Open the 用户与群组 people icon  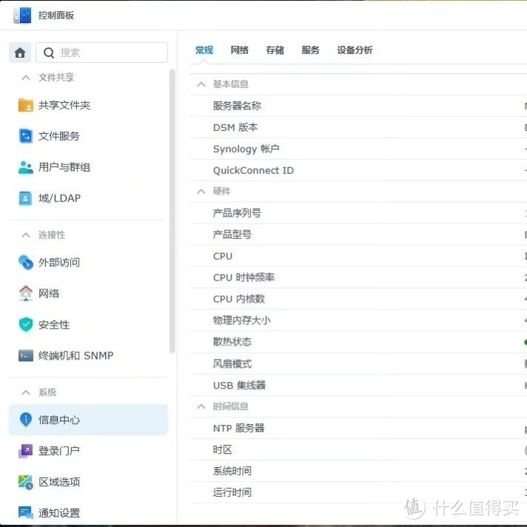coord(26,167)
